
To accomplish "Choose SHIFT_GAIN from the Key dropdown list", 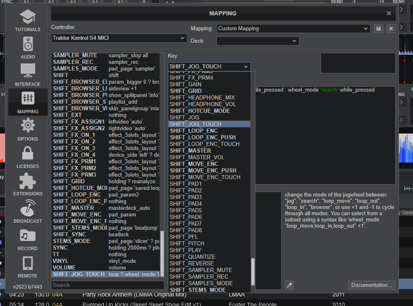I will point(209,84).
